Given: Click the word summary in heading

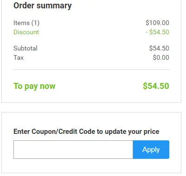Looking at the screenshot, I should [54, 6].
